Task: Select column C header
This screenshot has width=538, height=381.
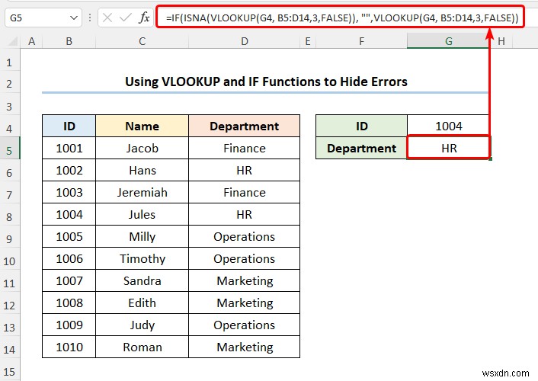Action: [x=142, y=42]
